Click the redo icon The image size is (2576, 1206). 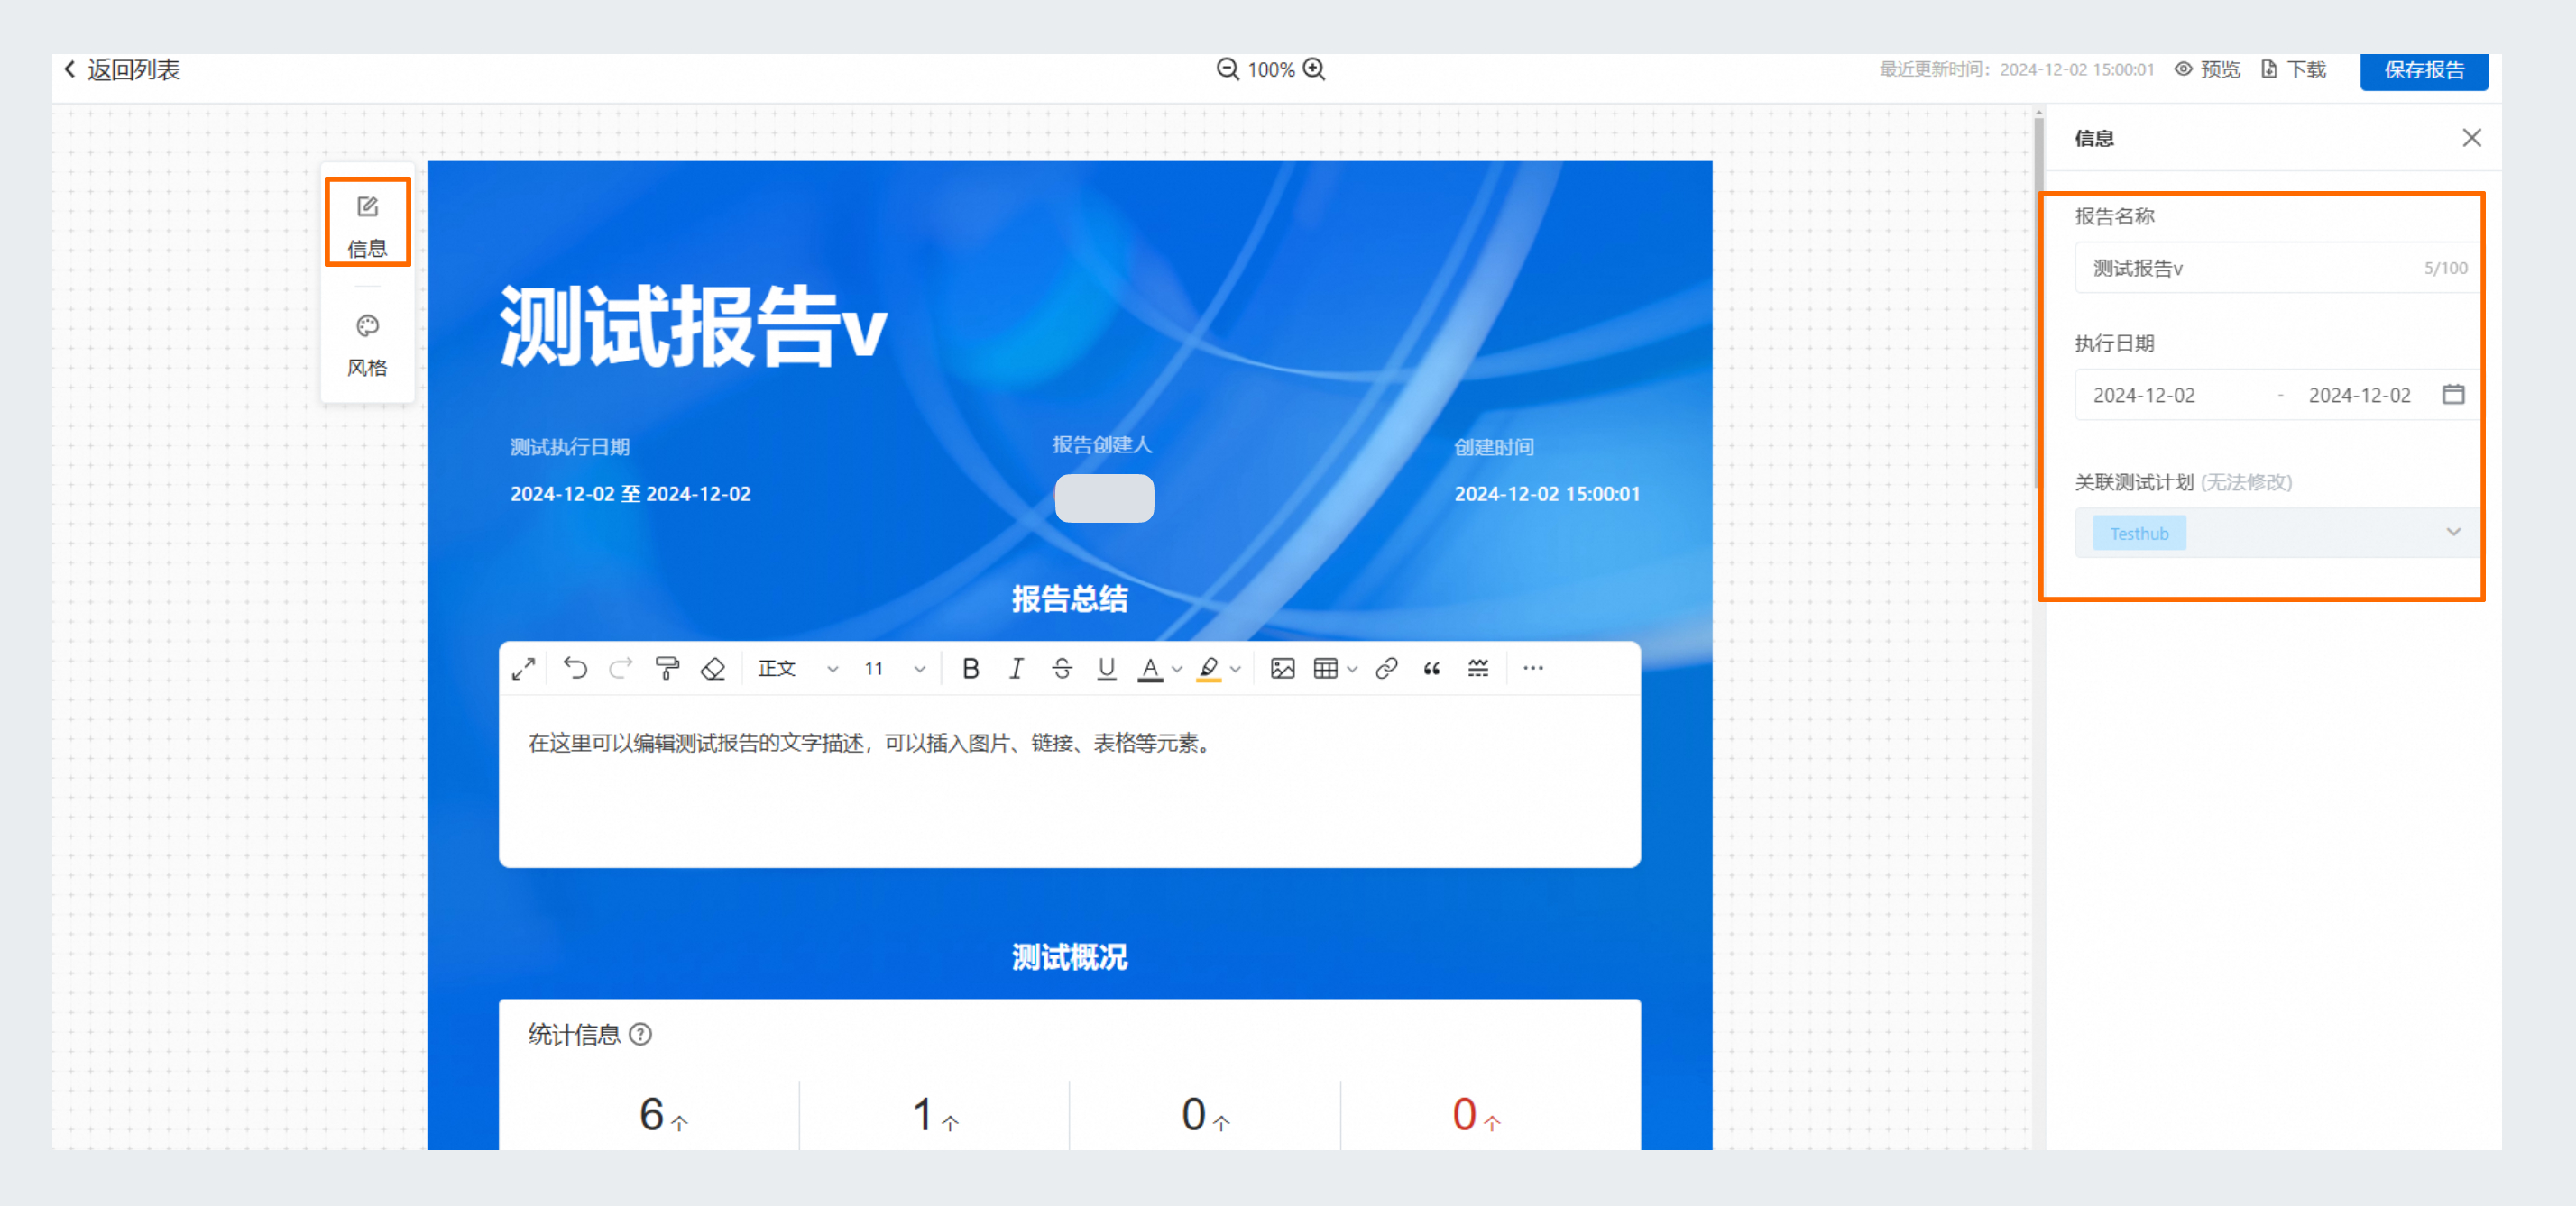tap(621, 669)
